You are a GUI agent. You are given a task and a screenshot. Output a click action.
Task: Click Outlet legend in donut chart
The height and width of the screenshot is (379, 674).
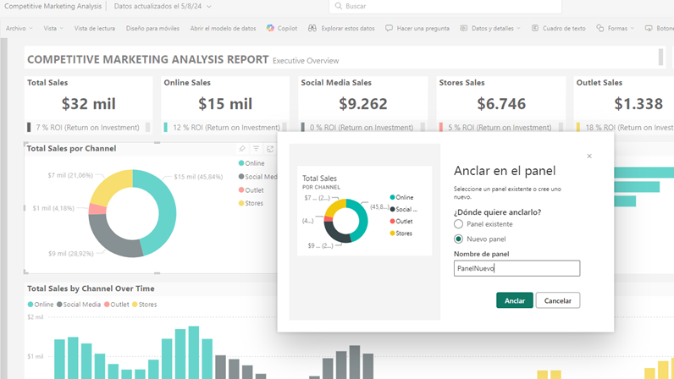pyautogui.click(x=251, y=190)
